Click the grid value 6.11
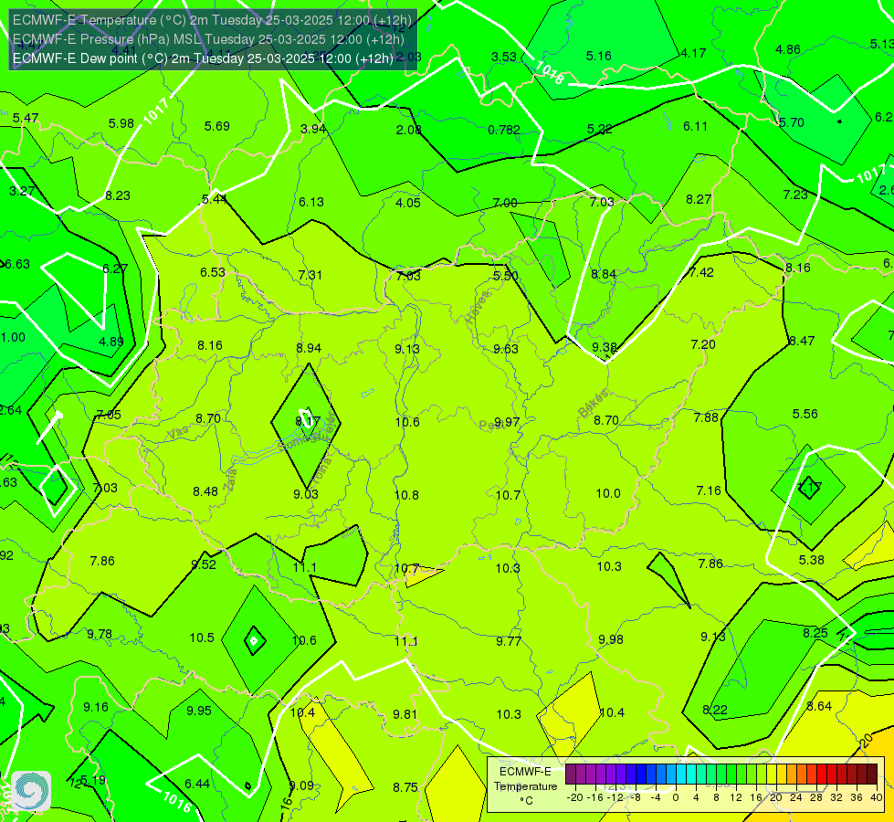894x822 pixels. pyautogui.click(x=696, y=126)
